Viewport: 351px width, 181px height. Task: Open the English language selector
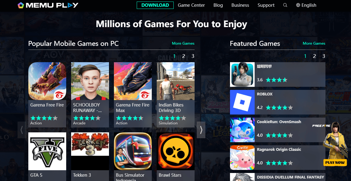click(306, 5)
